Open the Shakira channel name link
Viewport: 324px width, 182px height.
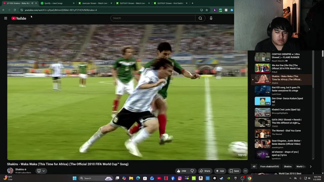[x=19, y=169]
